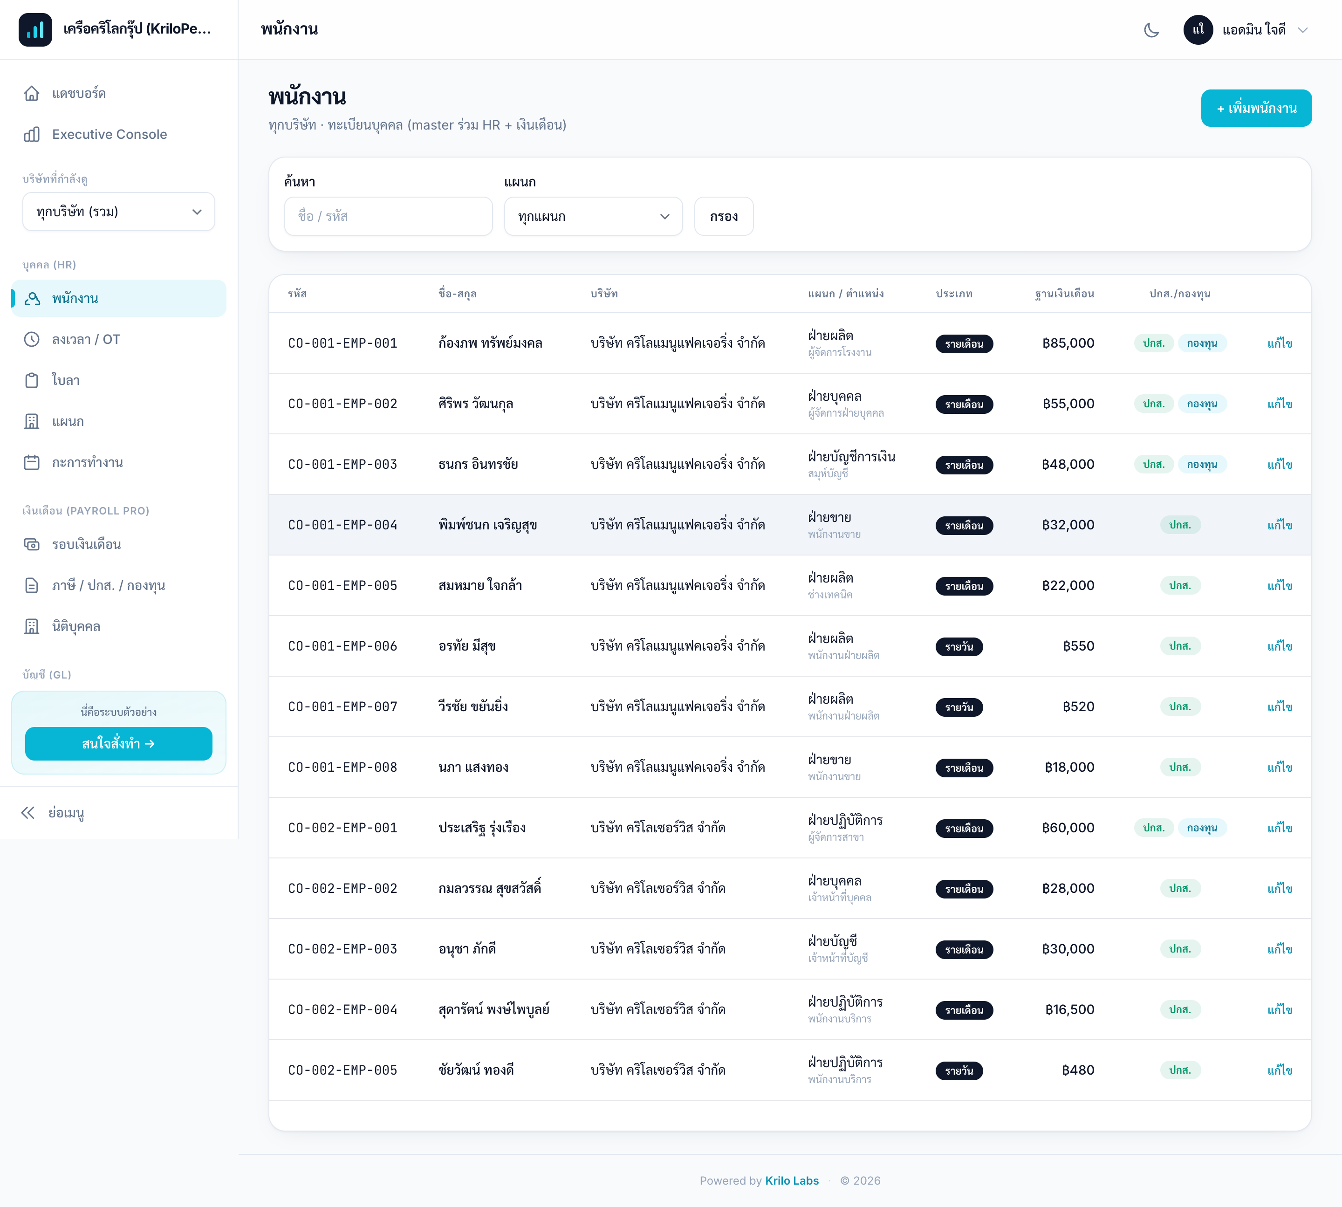Click the ชื่อ / รหัส search field
Screen dimensions: 1342x1207
tap(388, 216)
